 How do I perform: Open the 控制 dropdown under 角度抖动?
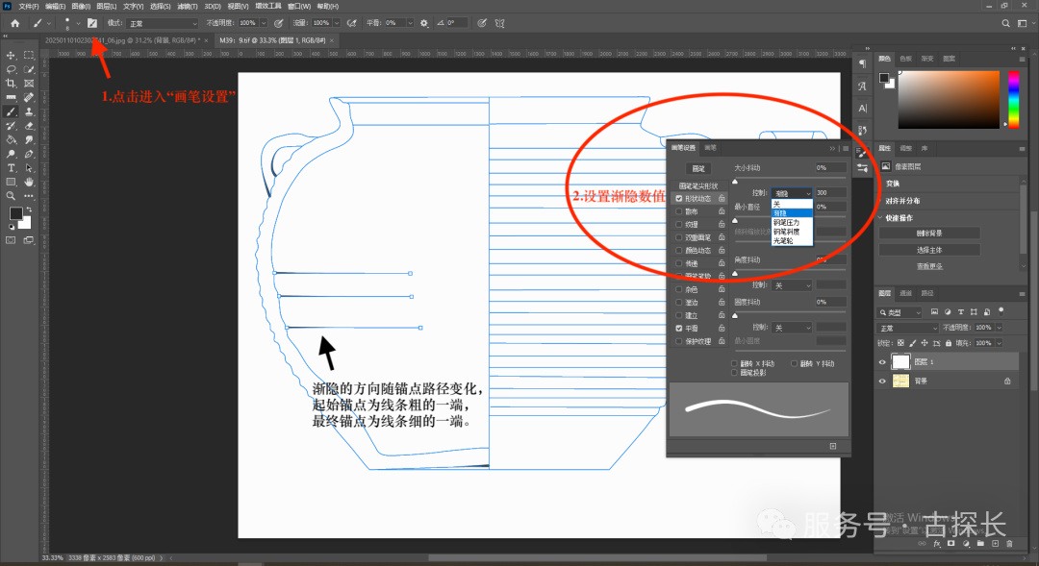coord(793,285)
